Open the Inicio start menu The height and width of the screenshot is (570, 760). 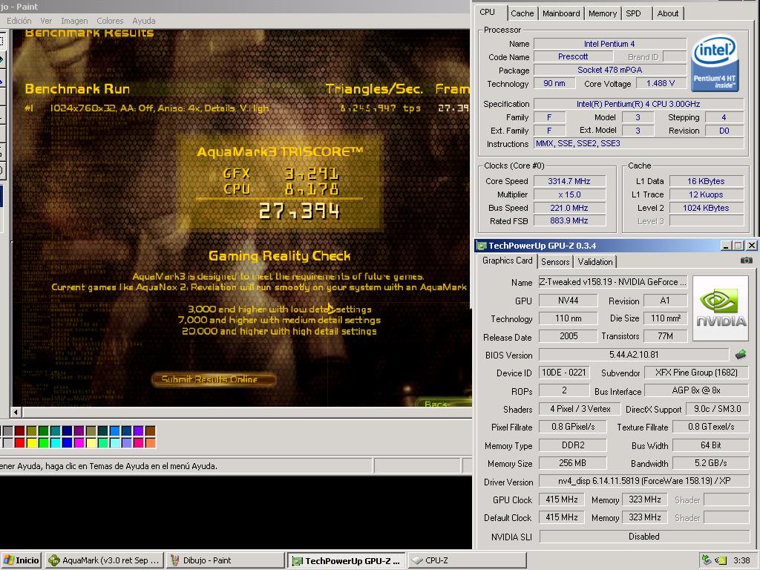point(22,560)
